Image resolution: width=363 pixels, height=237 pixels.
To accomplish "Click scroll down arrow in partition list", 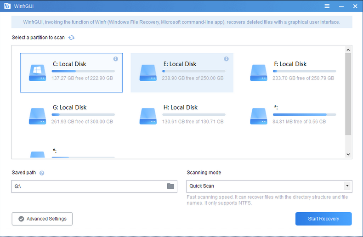I will (x=348, y=154).
